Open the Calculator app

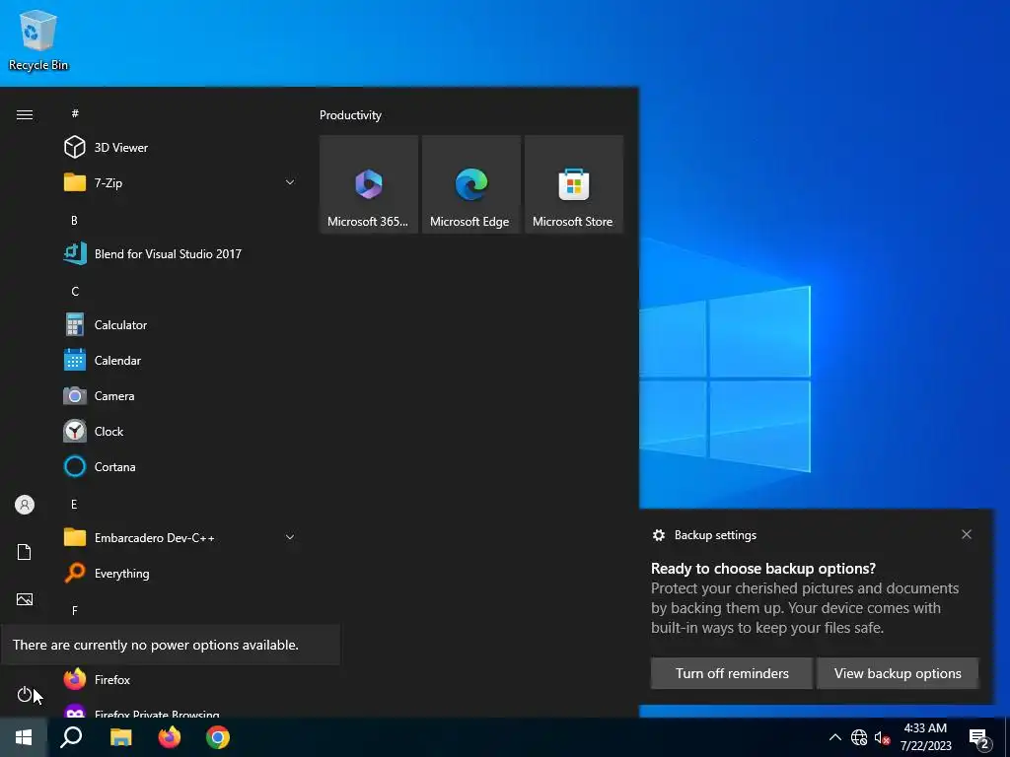click(x=180, y=325)
